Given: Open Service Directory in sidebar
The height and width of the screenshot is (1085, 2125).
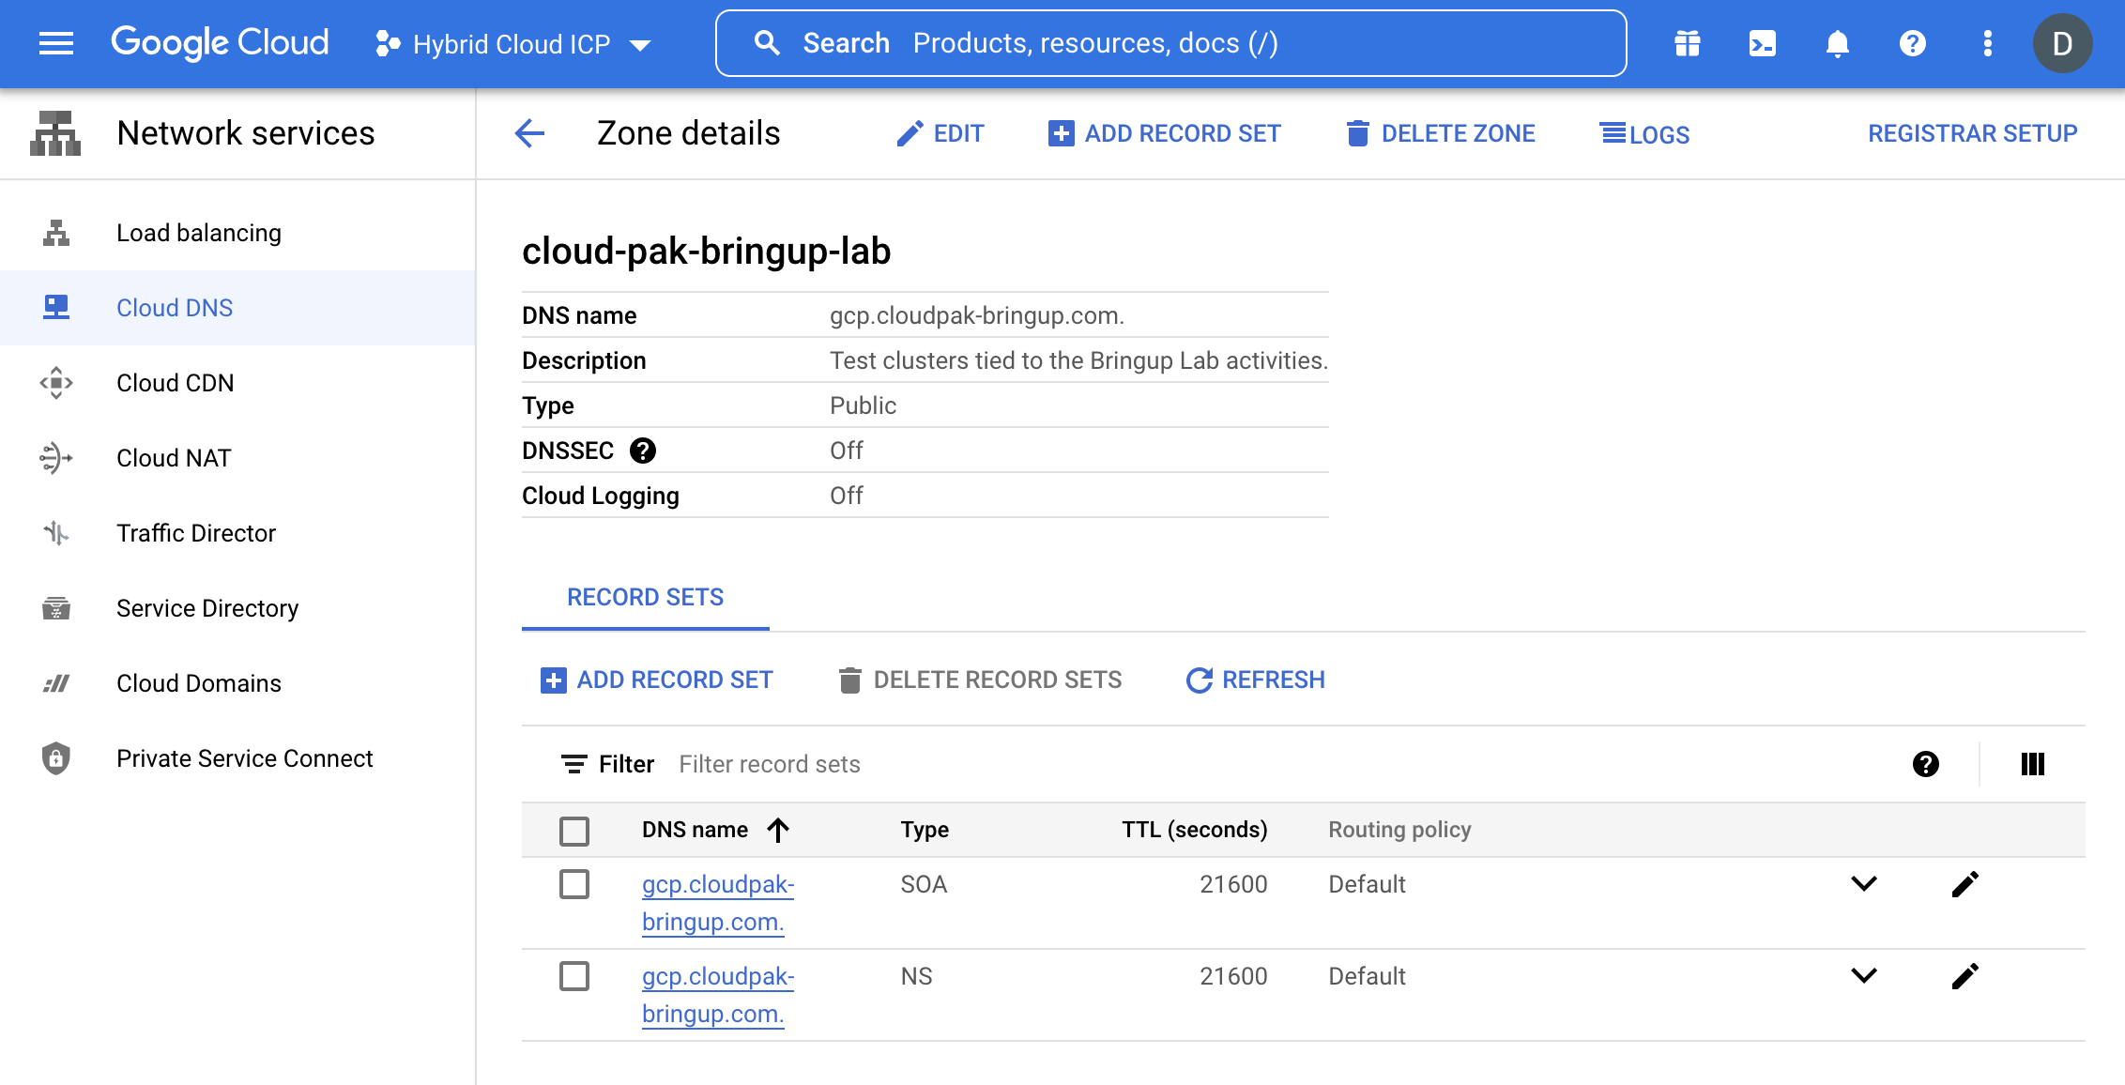Looking at the screenshot, I should pyautogui.click(x=237, y=608).
